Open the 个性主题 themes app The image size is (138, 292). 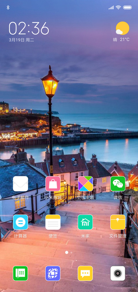click(x=85, y=184)
